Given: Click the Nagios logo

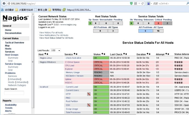Looking at the screenshot, I should pos(16,18).
